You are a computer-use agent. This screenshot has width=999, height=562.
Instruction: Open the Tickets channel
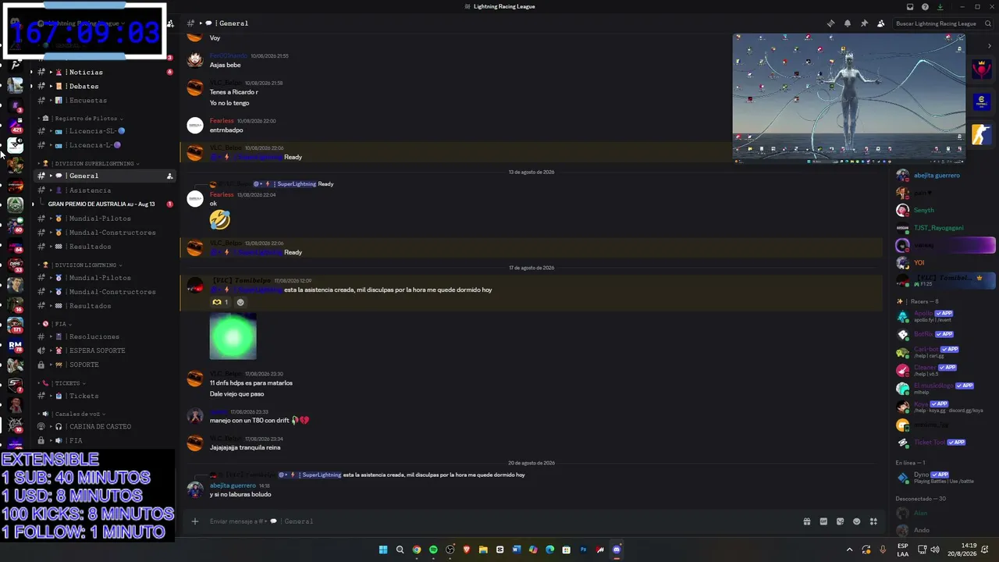coord(105,396)
